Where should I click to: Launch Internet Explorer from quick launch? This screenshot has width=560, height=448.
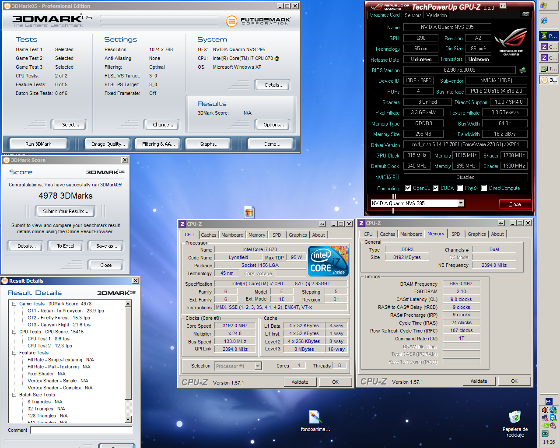(544, 21)
